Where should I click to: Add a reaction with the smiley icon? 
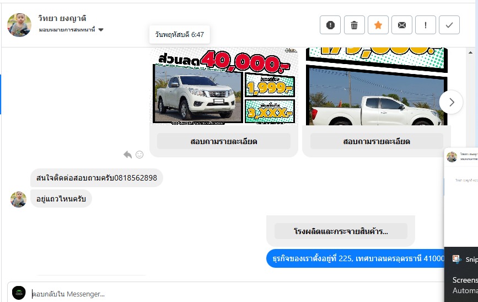[x=139, y=155]
